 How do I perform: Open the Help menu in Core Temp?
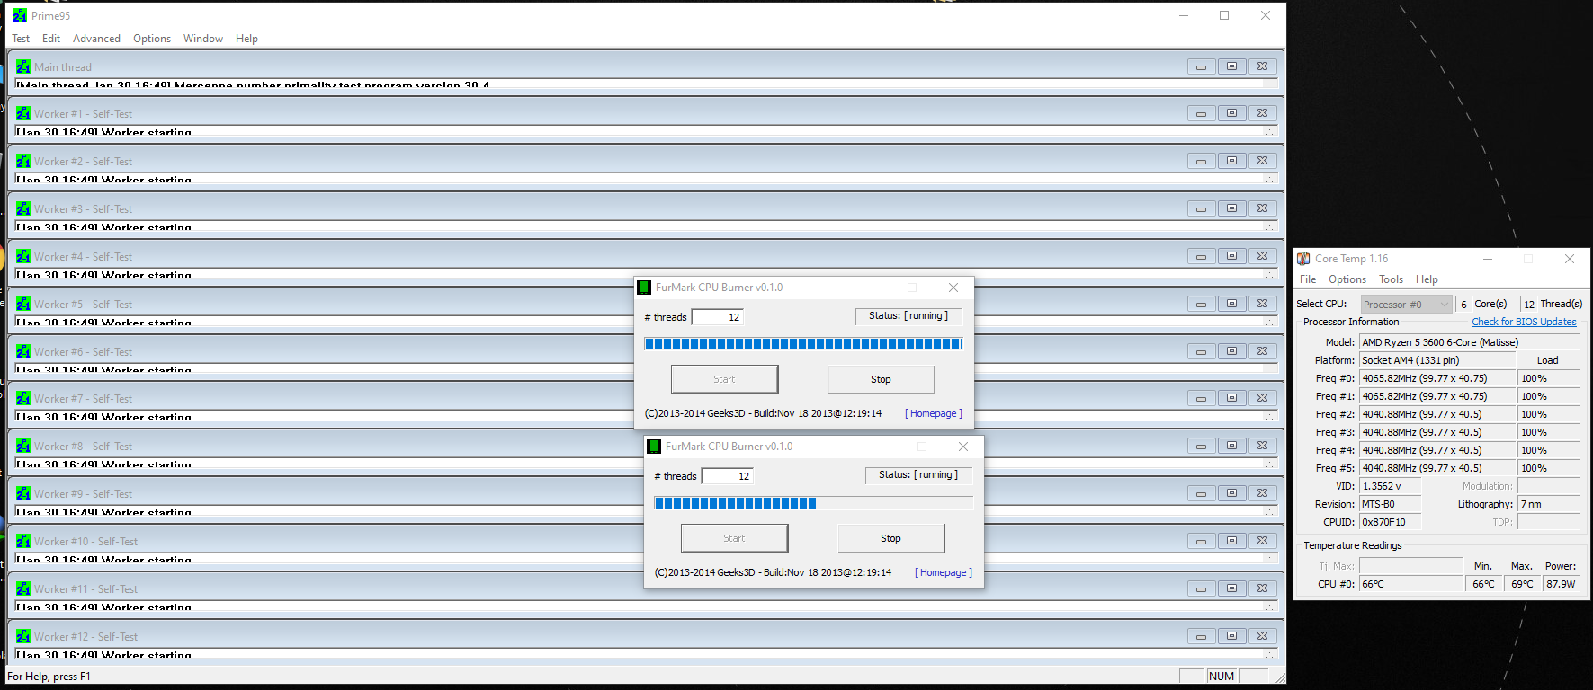pyautogui.click(x=1427, y=279)
